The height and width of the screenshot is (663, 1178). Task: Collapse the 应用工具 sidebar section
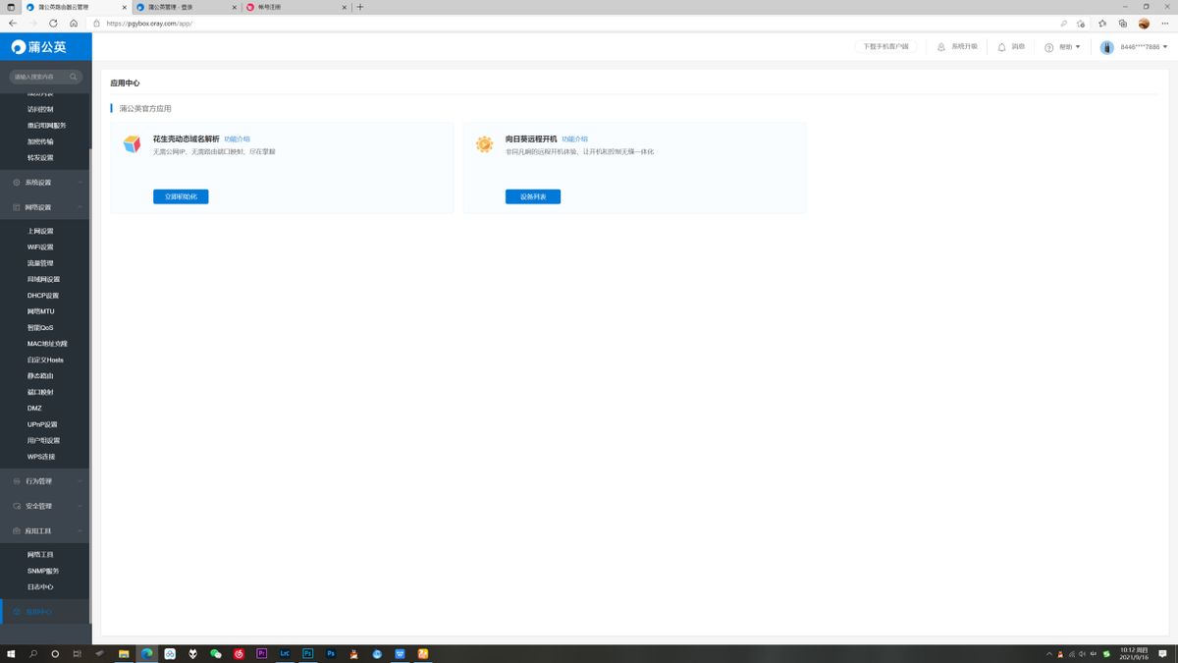(x=45, y=530)
